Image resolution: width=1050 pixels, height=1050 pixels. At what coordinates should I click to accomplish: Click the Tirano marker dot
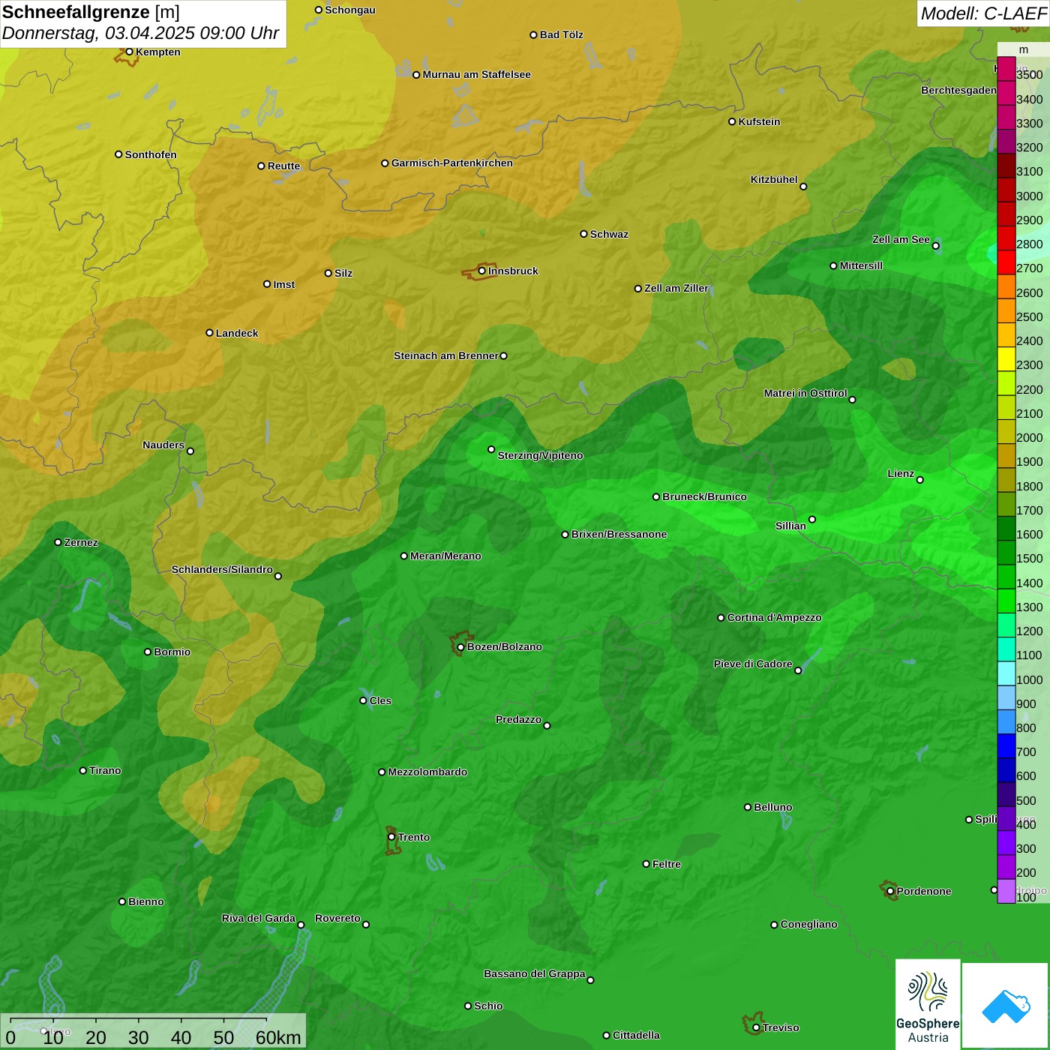83,770
